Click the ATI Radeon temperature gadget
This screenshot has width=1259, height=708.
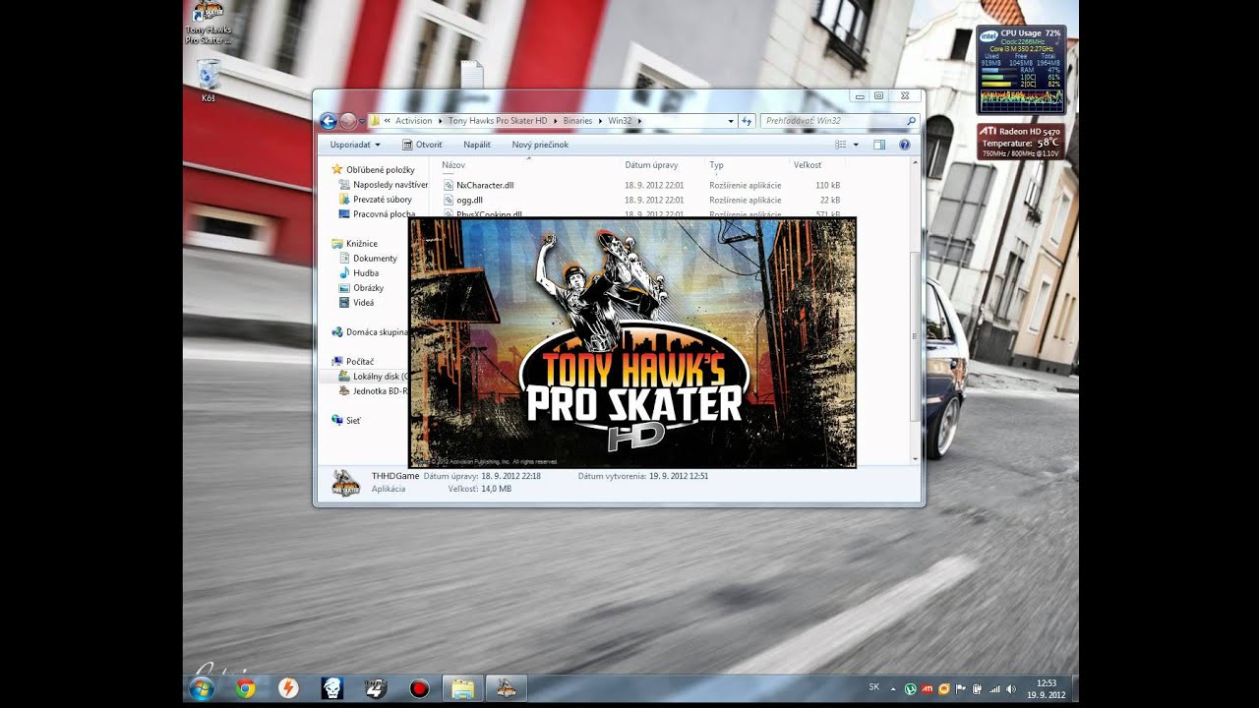[1020, 143]
